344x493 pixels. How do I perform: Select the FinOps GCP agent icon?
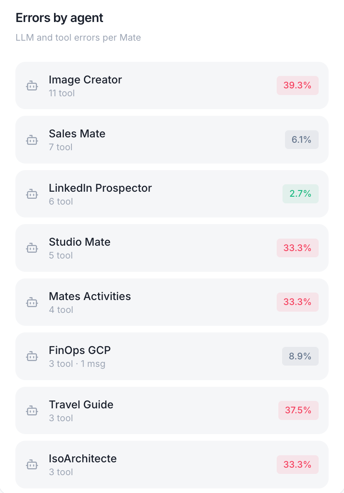(x=32, y=356)
